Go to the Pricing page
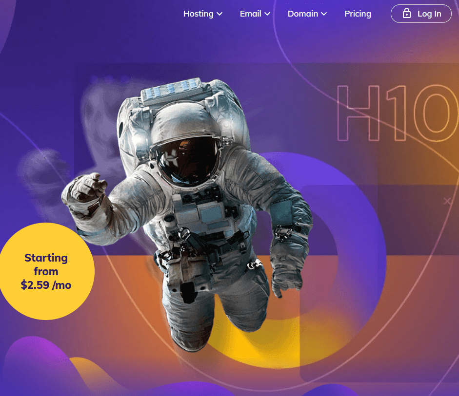The image size is (459, 396). [x=358, y=14]
